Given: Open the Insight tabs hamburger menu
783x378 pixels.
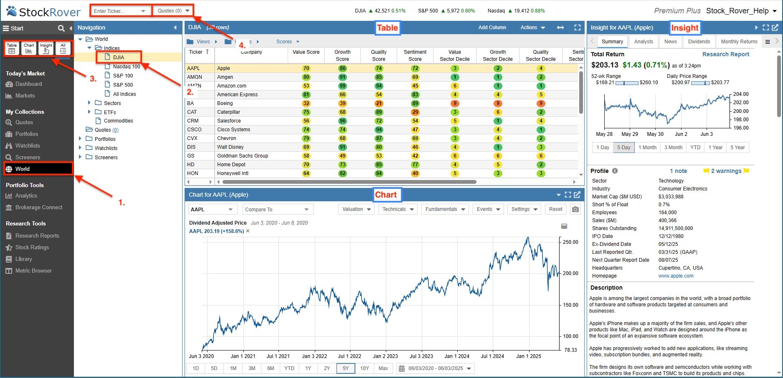Looking at the screenshot, I should pos(768,42).
